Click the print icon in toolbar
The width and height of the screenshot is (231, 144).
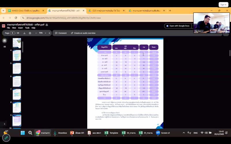[x=30, y=33]
